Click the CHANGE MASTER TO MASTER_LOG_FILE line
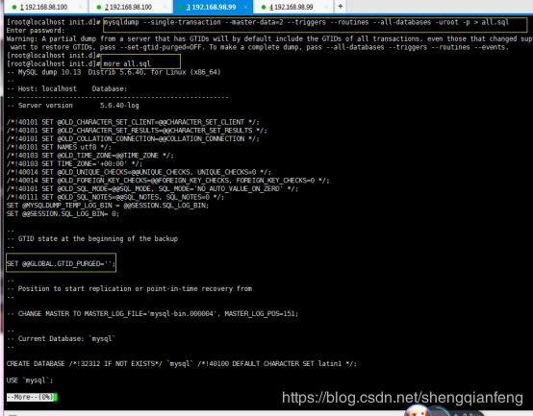Image resolution: width=533 pixels, height=416 pixels. click(x=152, y=313)
